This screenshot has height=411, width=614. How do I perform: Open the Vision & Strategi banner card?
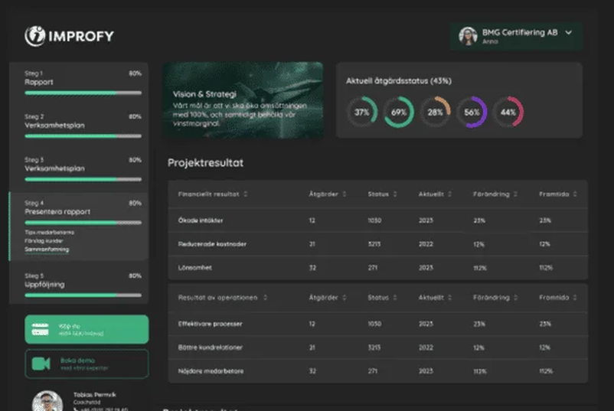point(243,100)
